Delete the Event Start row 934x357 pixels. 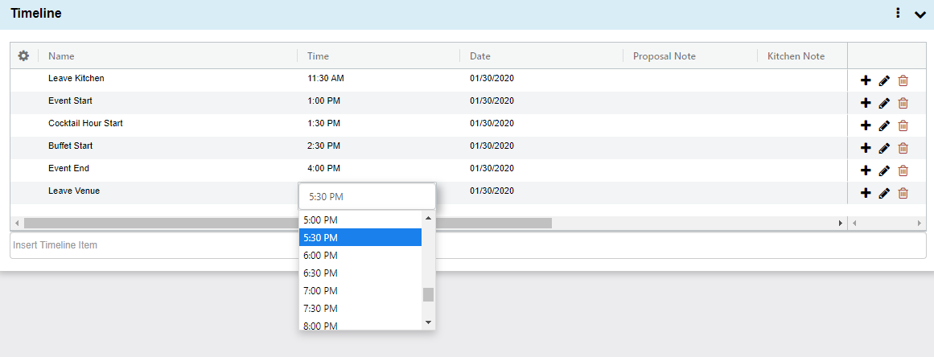click(x=903, y=103)
